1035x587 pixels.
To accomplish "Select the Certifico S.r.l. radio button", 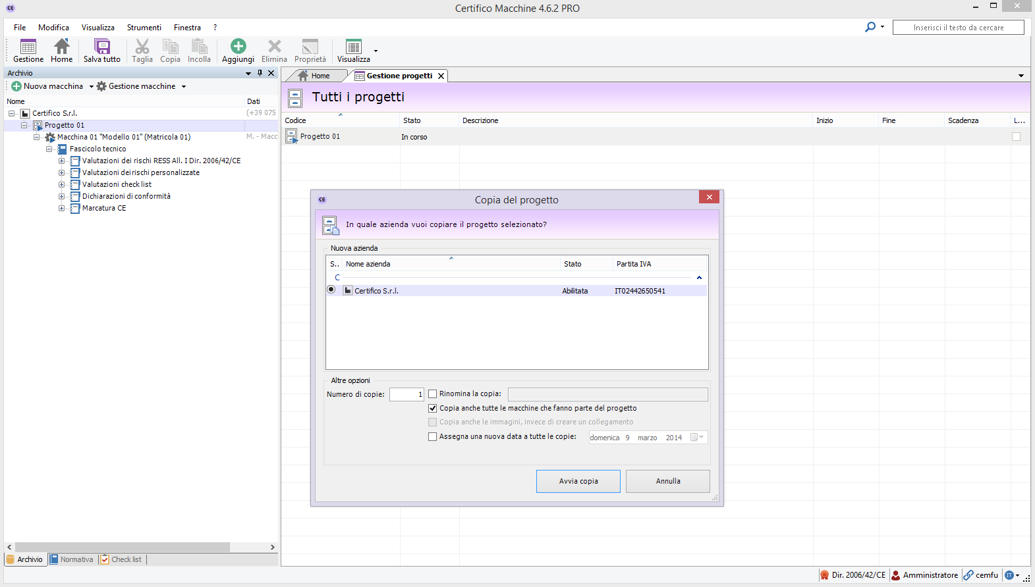I will pos(331,290).
